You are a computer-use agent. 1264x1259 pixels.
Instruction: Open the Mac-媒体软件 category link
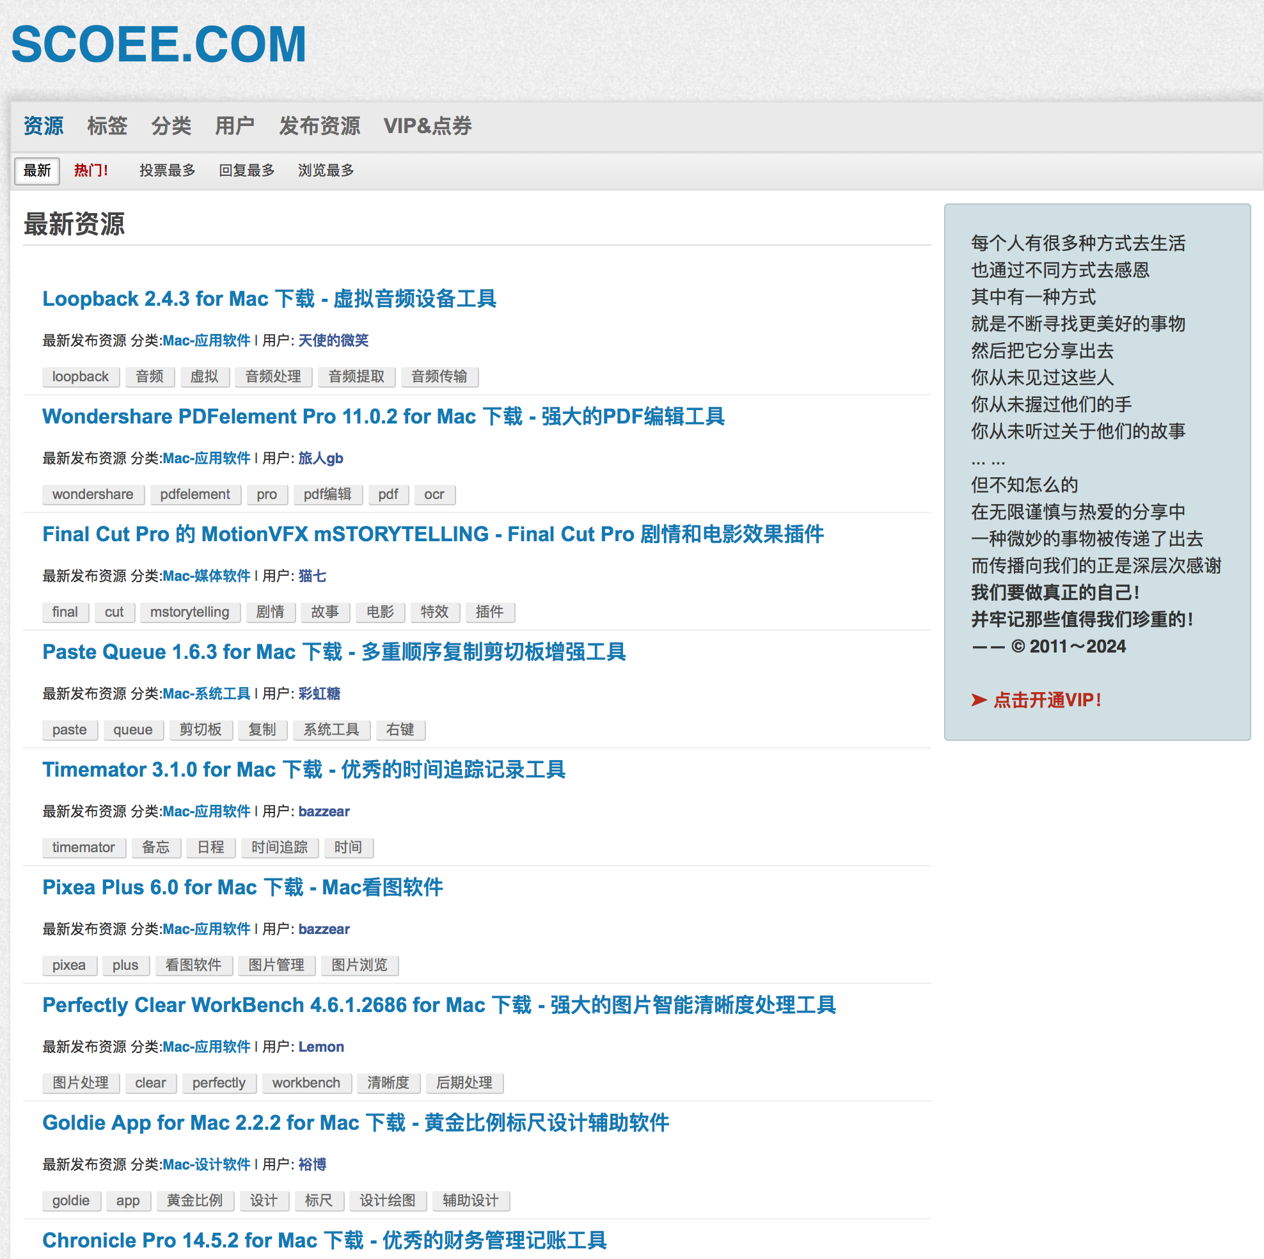[206, 576]
